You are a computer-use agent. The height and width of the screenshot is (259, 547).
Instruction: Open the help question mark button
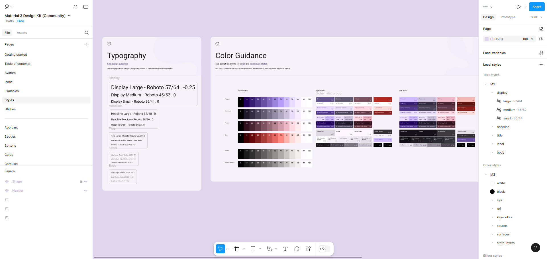pos(536,248)
